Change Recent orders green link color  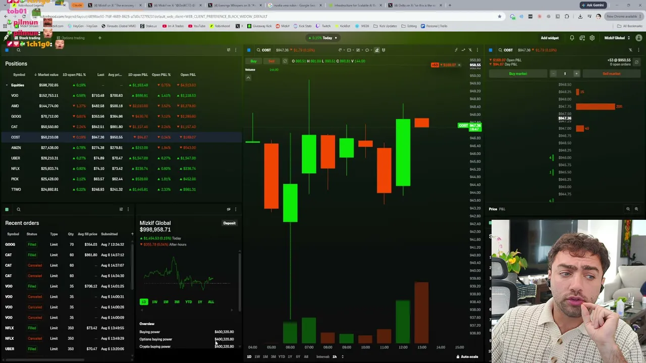click(7, 209)
